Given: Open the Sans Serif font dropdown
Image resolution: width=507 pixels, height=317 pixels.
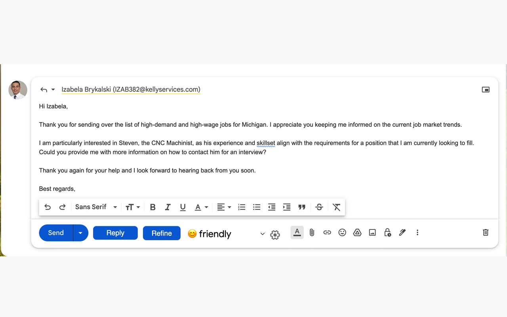Looking at the screenshot, I should pos(95,207).
